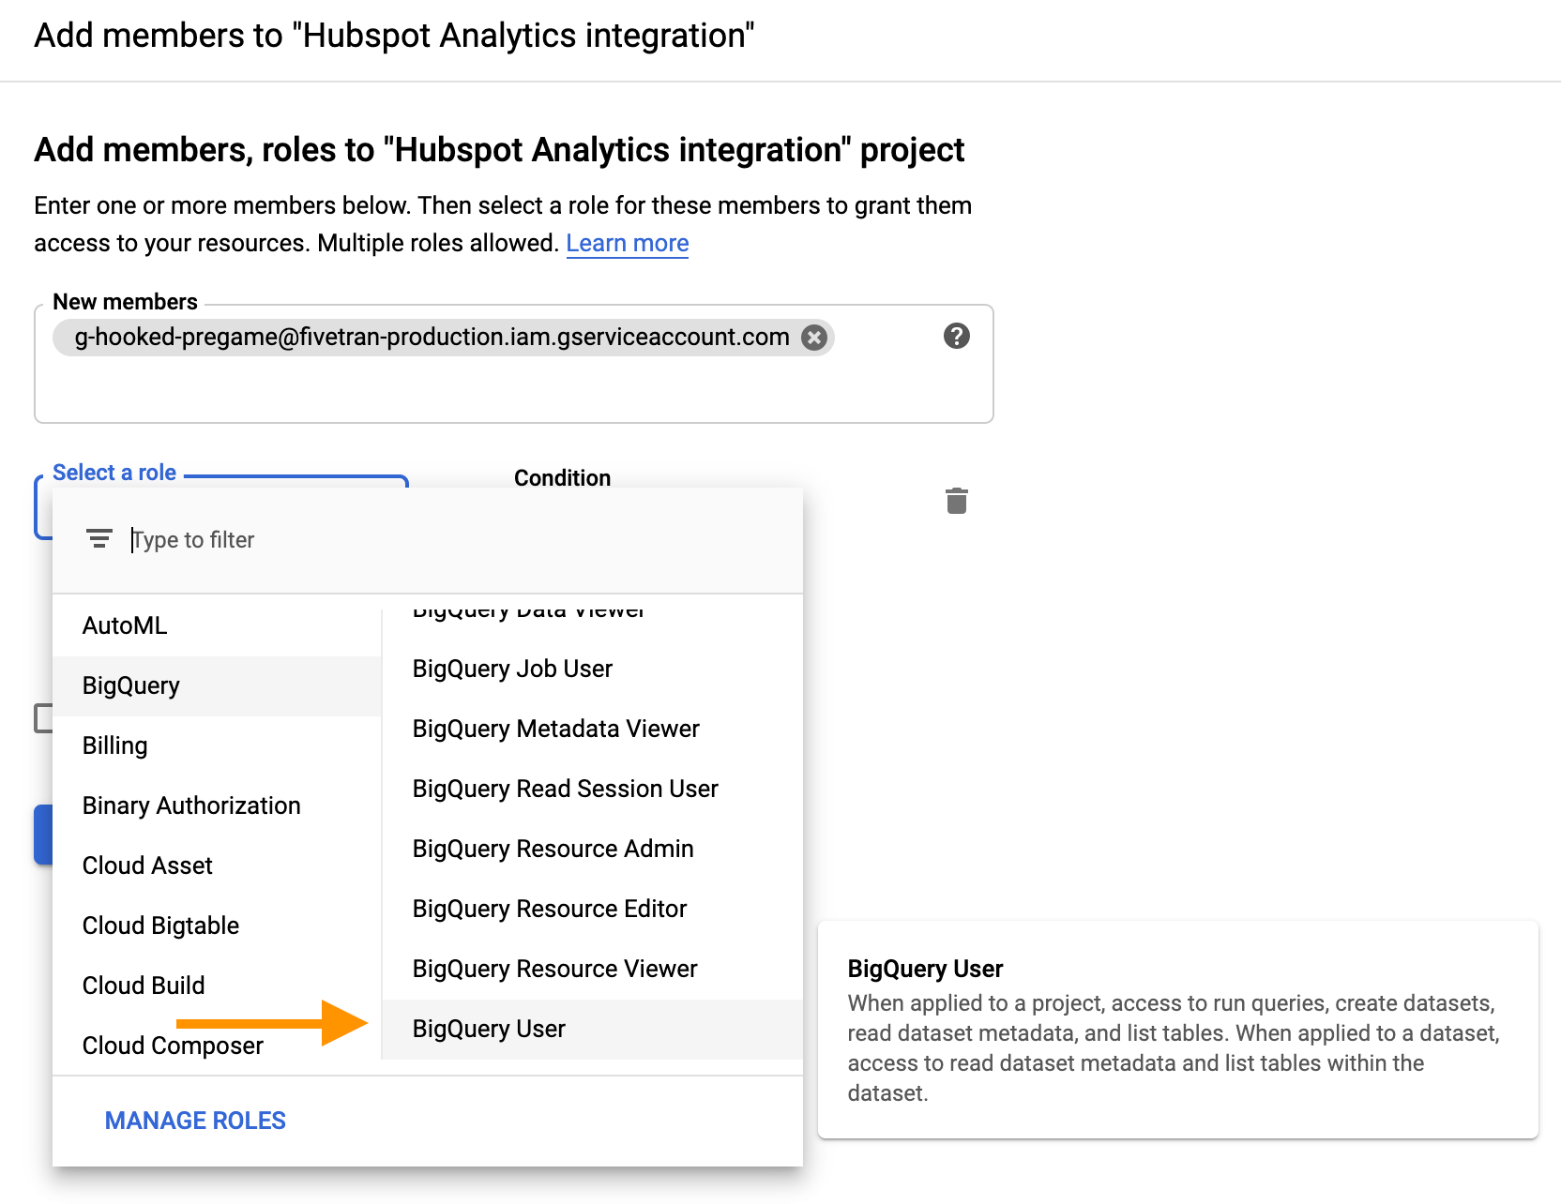Click the MANAGE ROLES link
The width and height of the screenshot is (1561, 1204).
(195, 1121)
